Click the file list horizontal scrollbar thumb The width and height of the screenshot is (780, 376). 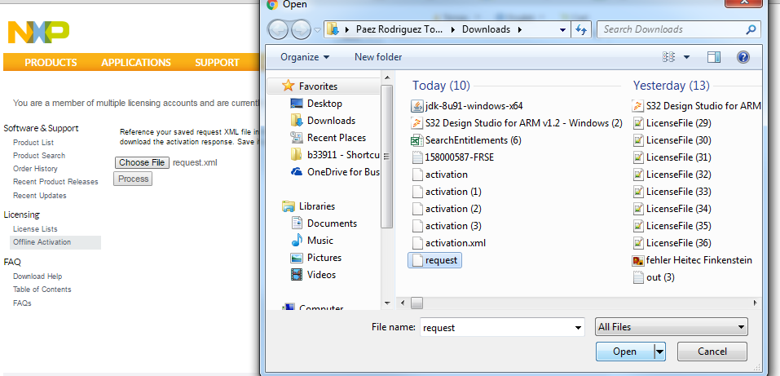416,303
